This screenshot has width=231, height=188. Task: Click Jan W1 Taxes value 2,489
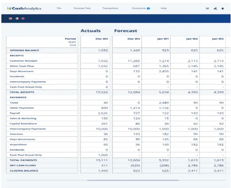[164, 103]
